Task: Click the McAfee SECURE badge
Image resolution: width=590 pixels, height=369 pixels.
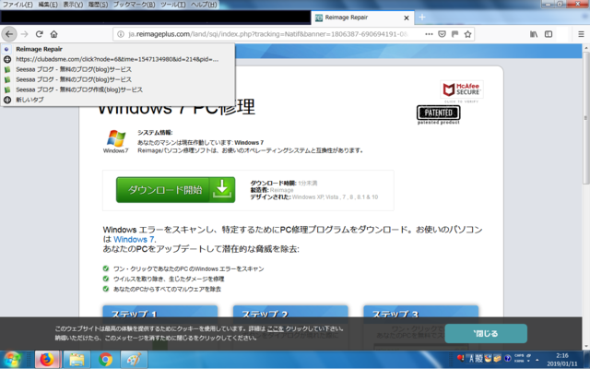Action: click(x=462, y=90)
